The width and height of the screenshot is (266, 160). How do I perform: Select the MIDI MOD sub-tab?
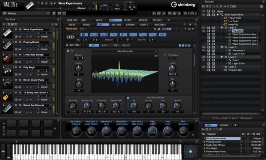point(116,25)
